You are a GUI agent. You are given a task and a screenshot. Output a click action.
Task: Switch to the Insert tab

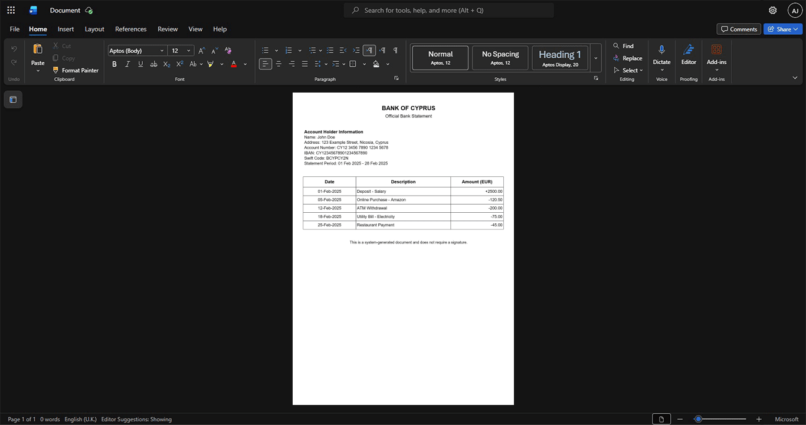pos(66,29)
